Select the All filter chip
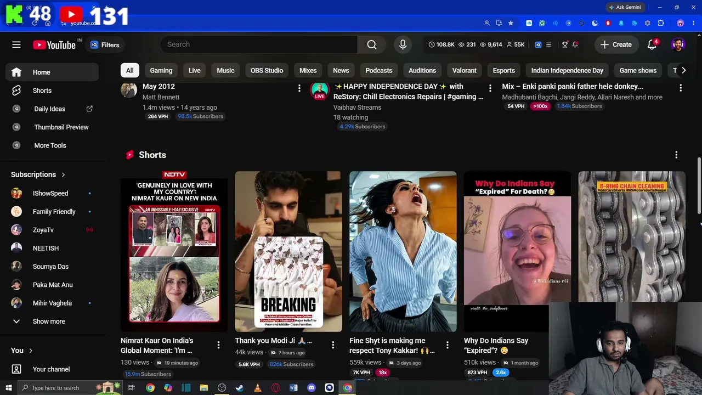Viewport: 702px width, 395px height. [129, 70]
